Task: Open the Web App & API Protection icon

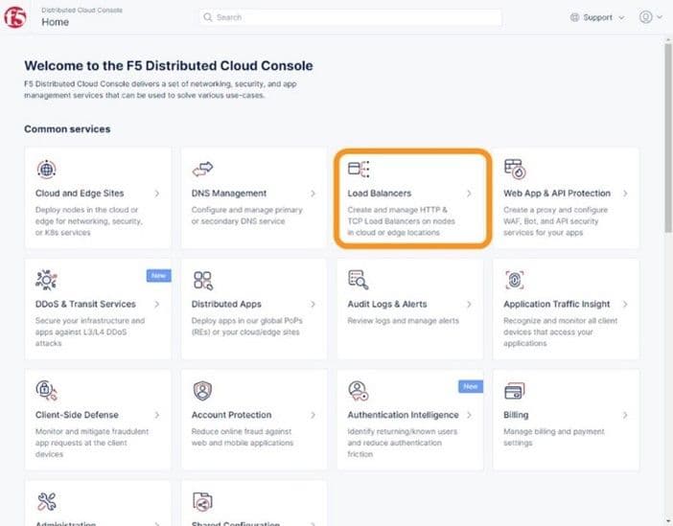Action: [515, 169]
